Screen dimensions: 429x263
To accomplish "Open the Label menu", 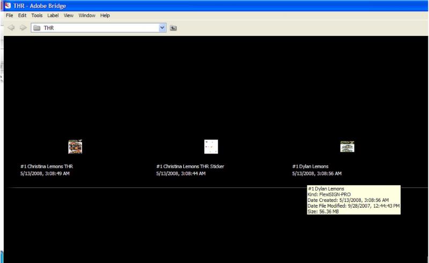I will coord(53,16).
